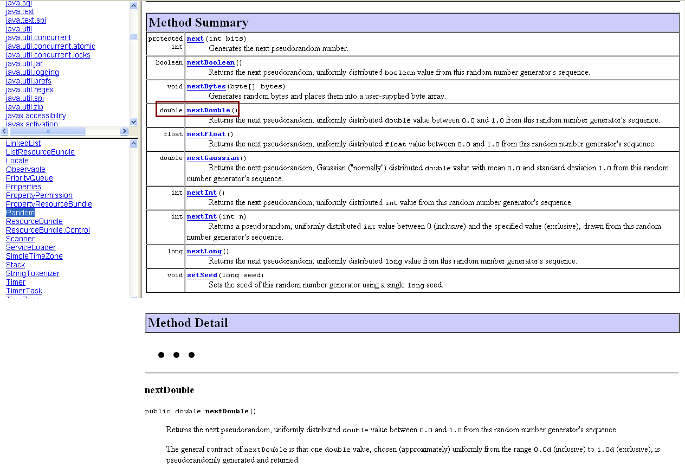Image resolution: width=685 pixels, height=474 pixels.
Task: Jump to the next(int bits) method
Action: [195, 39]
